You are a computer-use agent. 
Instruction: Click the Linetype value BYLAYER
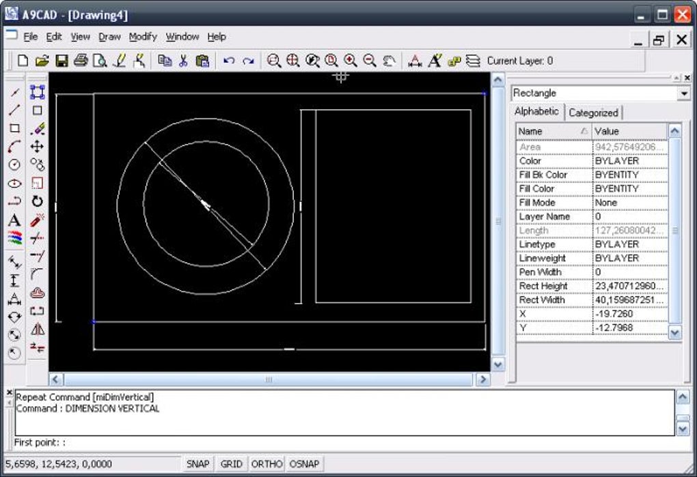[617, 244]
